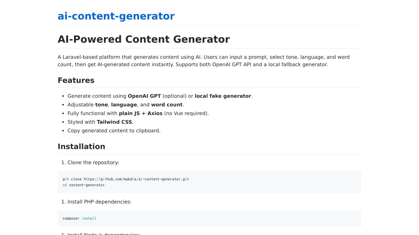419x235 pixels.
Task: Click the bold word language
Action: pos(124,105)
